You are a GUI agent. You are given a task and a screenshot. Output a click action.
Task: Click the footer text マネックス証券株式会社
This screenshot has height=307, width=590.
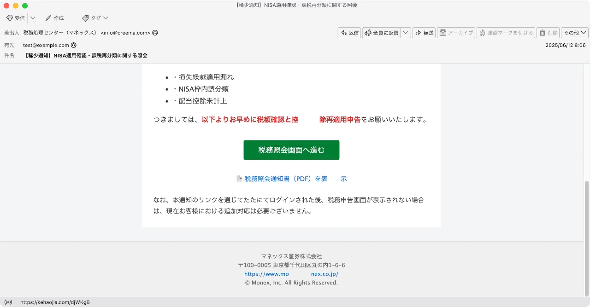[291, 256]
